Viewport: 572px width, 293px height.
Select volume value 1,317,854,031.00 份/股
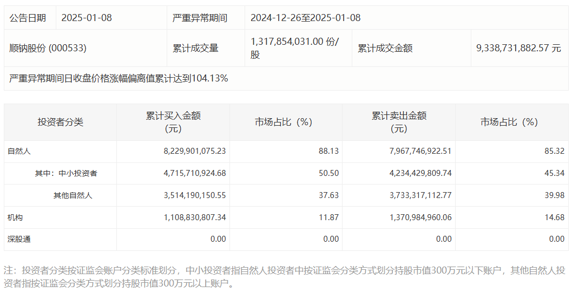click(x=295, y=48)
